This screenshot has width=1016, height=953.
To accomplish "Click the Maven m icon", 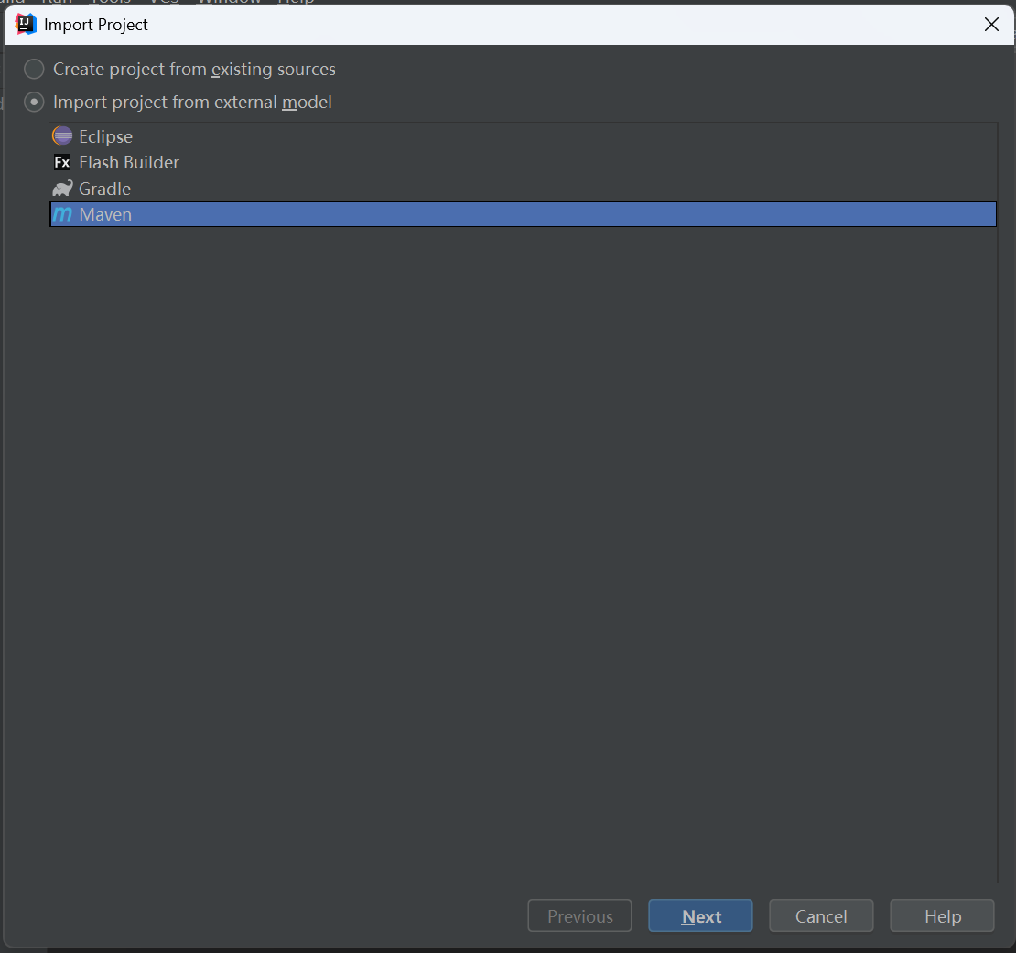I will point(62,214).
